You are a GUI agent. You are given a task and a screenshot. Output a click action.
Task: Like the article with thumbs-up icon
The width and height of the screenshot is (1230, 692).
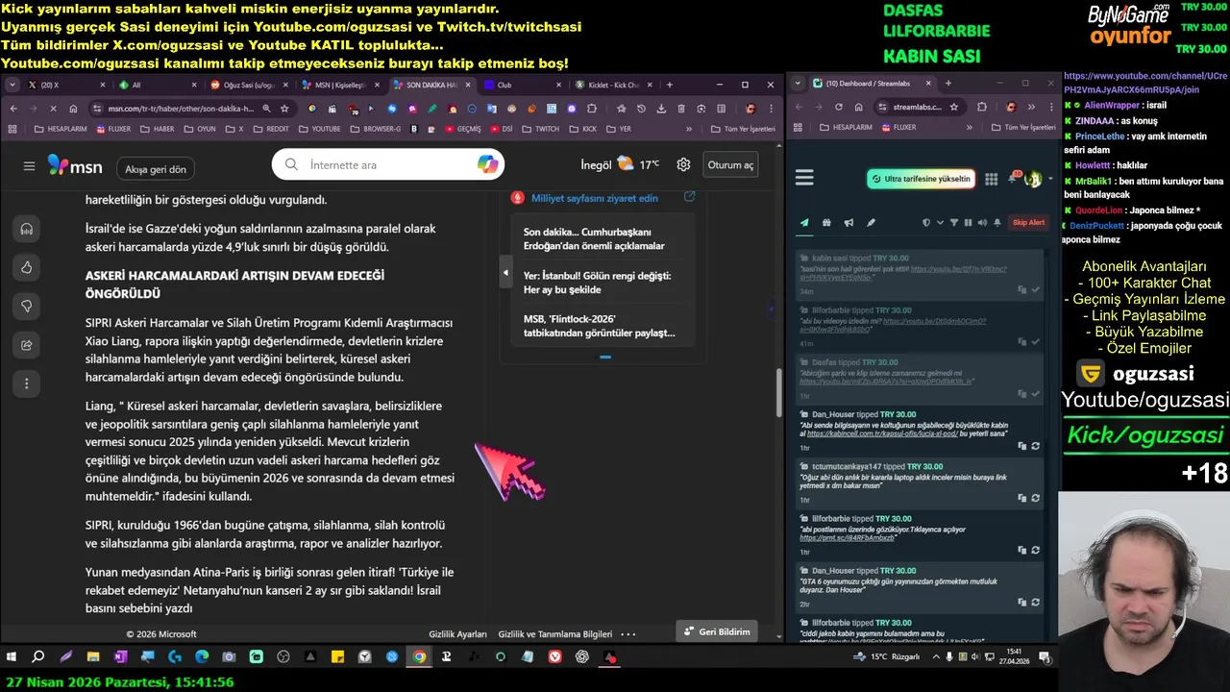pyautogui.click(x=27, y=267)
